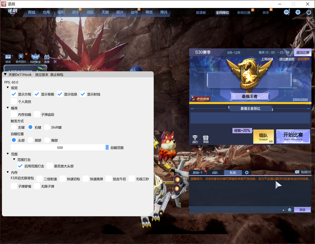Open the settings gear in top bar
315x244 pixels.
(x=298, y=12)
